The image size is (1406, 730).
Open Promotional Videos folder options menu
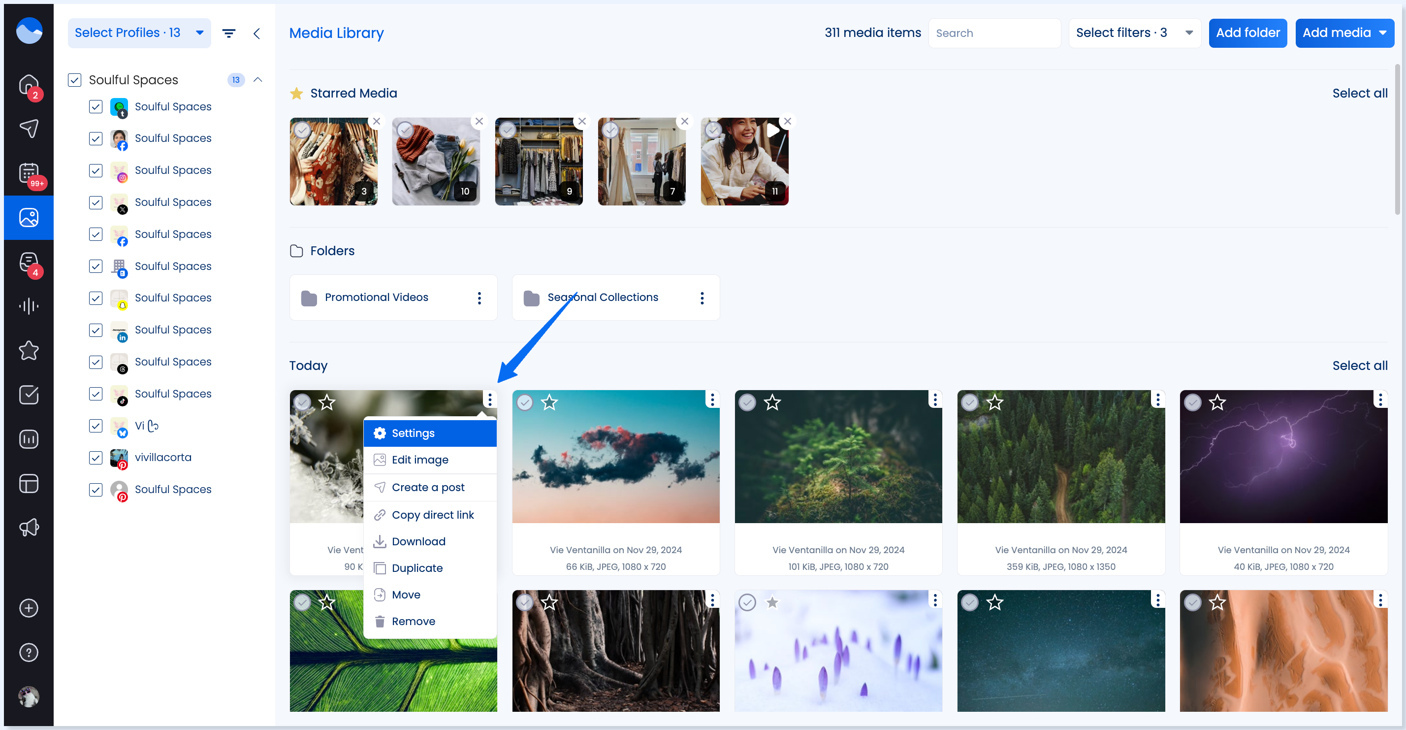tap(479, 298)
